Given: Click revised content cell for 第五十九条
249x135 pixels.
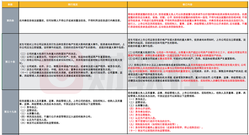Looking at the screenshot, I should click(x=187, y=112).
